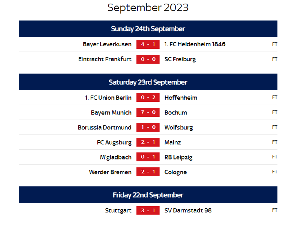Viewport: 282px width, 225px height.
Task: Open the Bayer Leverkusen 4-1 score box
Action: tap(148, 44)
